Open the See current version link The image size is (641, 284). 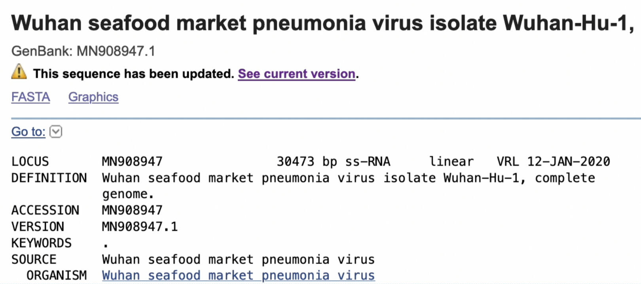[296, 74]
